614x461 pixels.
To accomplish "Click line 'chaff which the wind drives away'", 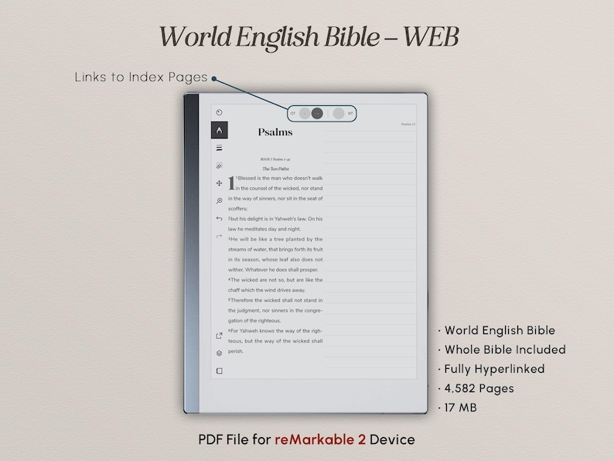I will point(267,290).
